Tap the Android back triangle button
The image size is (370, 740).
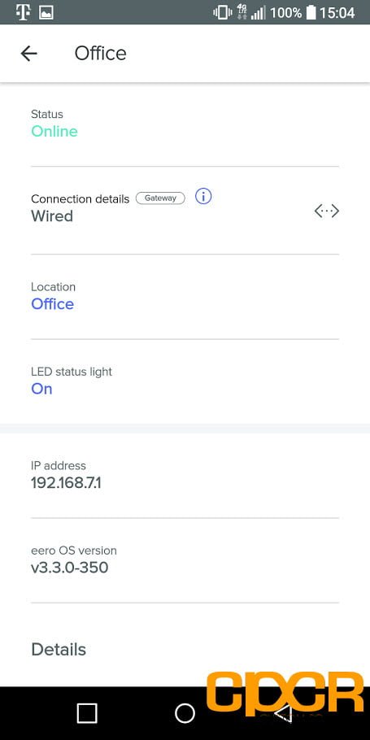click(283, 713)
